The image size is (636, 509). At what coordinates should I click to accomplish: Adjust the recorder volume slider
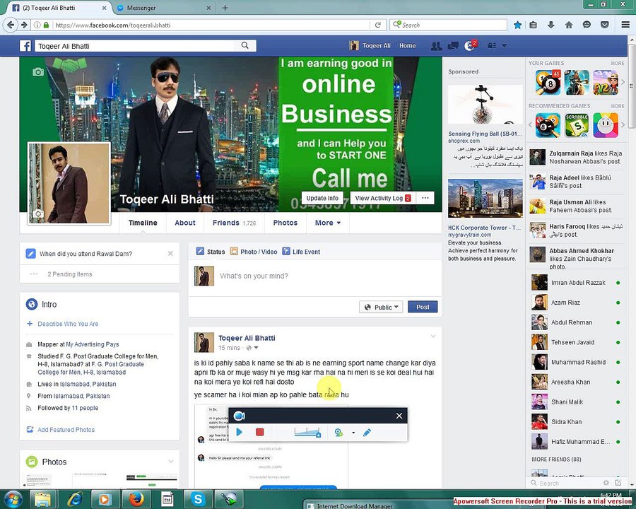tap(307, 432)
